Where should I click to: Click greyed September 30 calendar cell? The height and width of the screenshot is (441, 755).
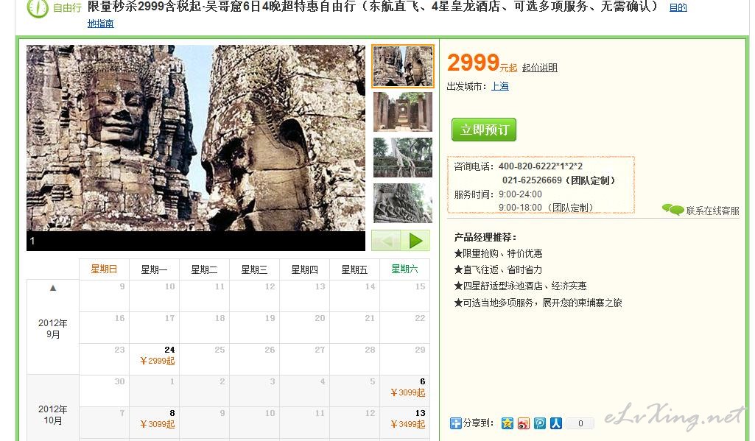coord(104,390)
